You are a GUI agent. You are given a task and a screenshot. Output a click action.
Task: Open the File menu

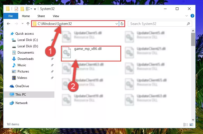[11, 16]
